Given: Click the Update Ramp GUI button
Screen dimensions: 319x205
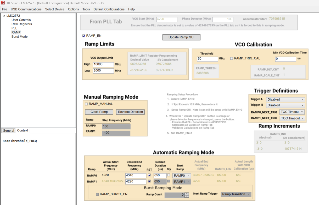Looking at the screenshot, I should tap(181, 37).
